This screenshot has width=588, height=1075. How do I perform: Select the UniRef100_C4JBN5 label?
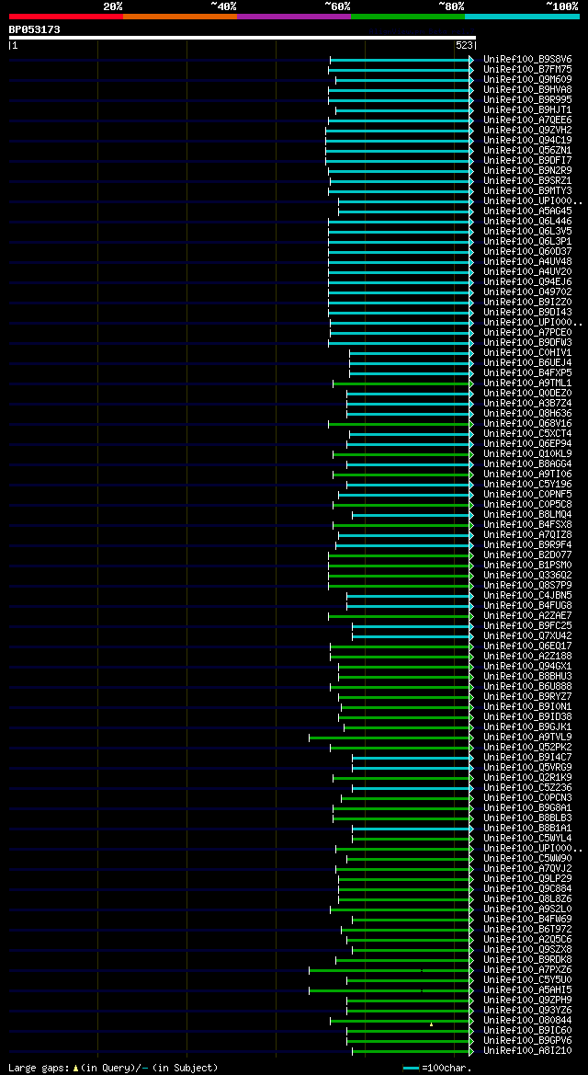tap(527, 595)
